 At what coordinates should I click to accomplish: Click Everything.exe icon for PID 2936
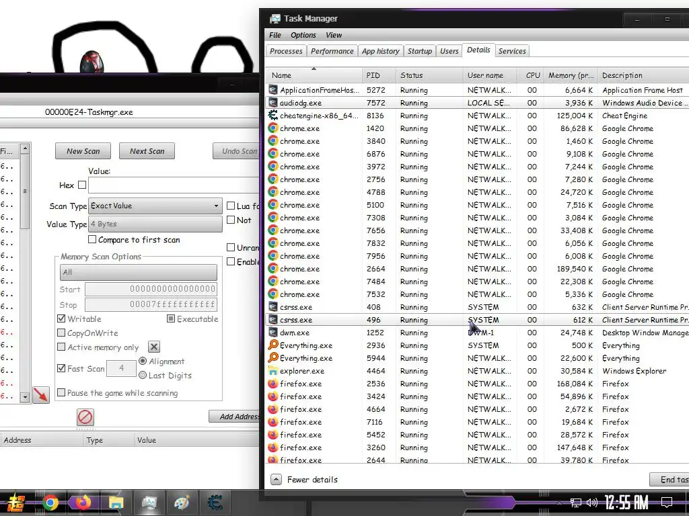[x=273, y=345]
